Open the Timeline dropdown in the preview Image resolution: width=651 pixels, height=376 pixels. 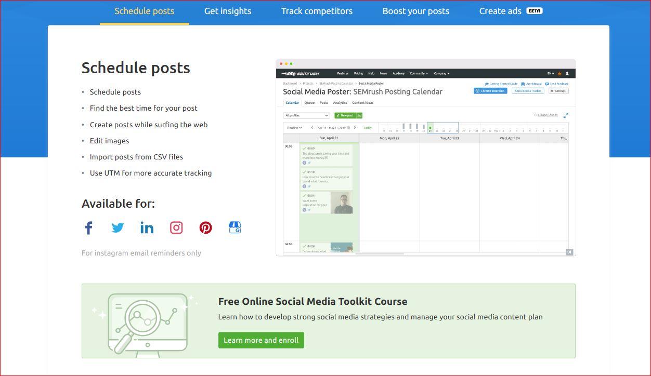tap(294, 128)
